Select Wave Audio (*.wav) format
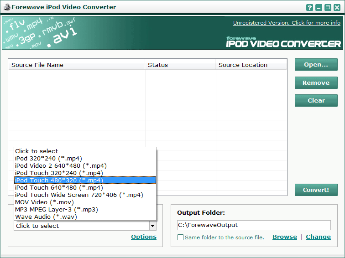Viewport: 345px width, 258px height. (85, 217)
